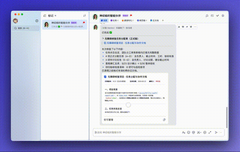
Task: Click the second icon in the chat header toolbar
Action: click(x=212, y=16)
